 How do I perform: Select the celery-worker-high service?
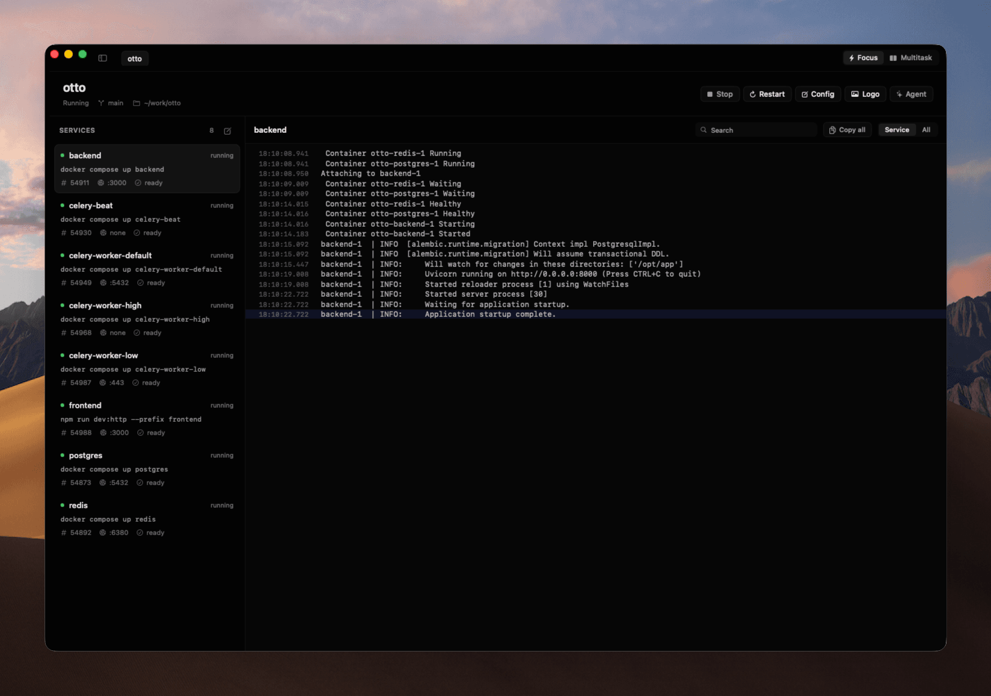(147, 319)
